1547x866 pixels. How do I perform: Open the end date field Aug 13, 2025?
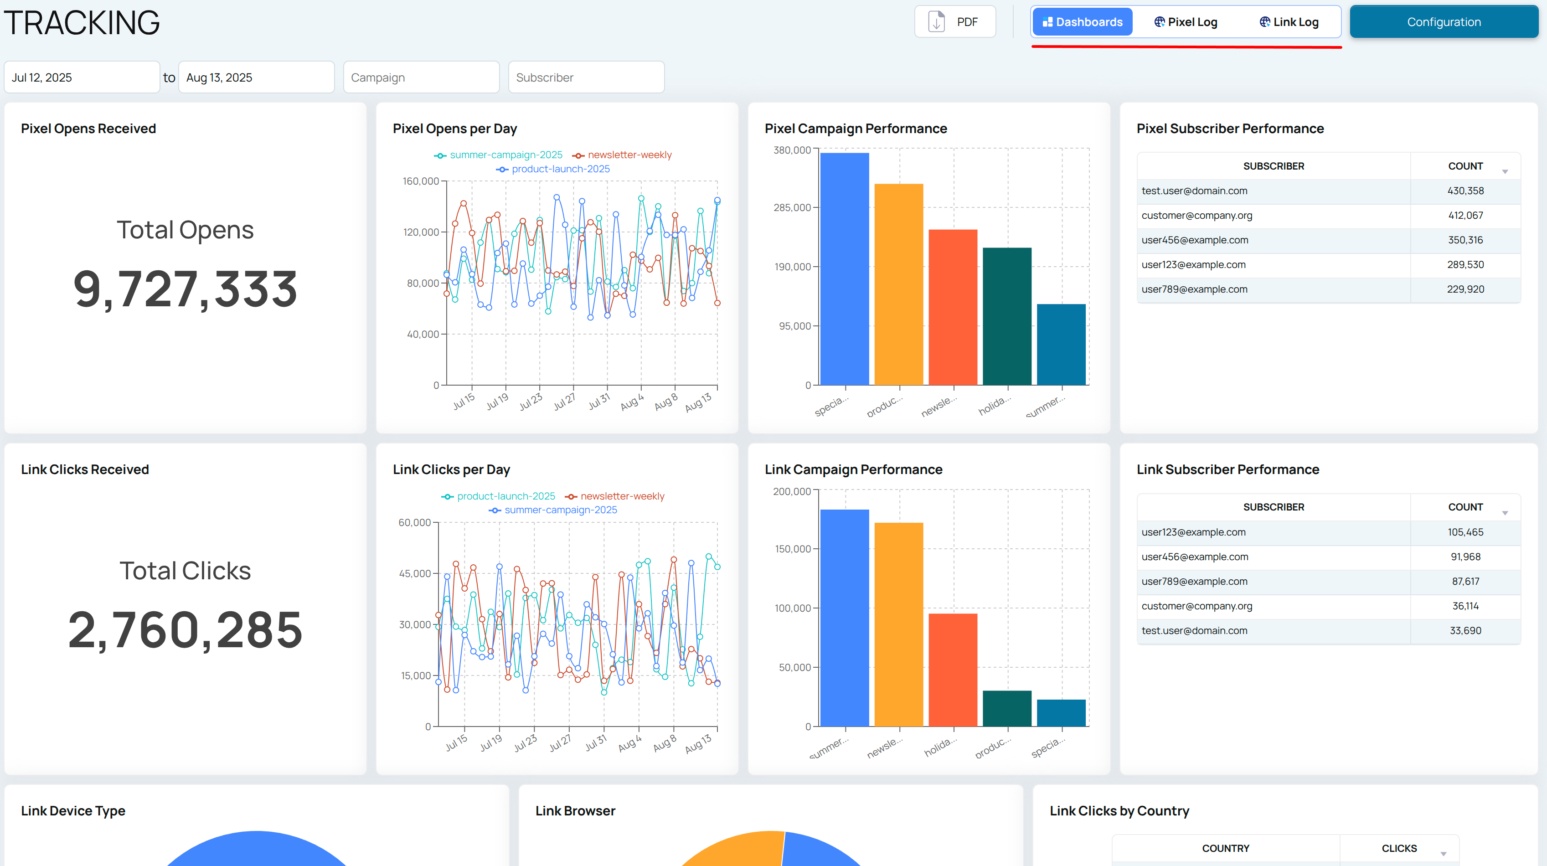click(x=257, y=77)
